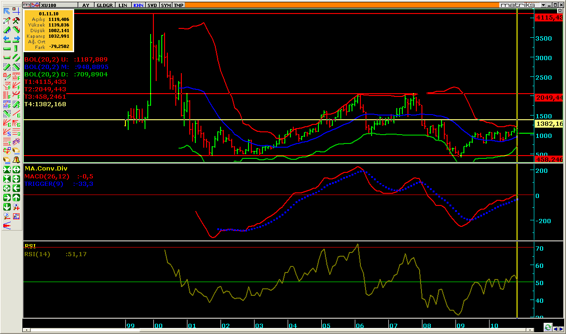
Task: Click the magnifier zoom-in plus icon
Action: coord(16,207)
